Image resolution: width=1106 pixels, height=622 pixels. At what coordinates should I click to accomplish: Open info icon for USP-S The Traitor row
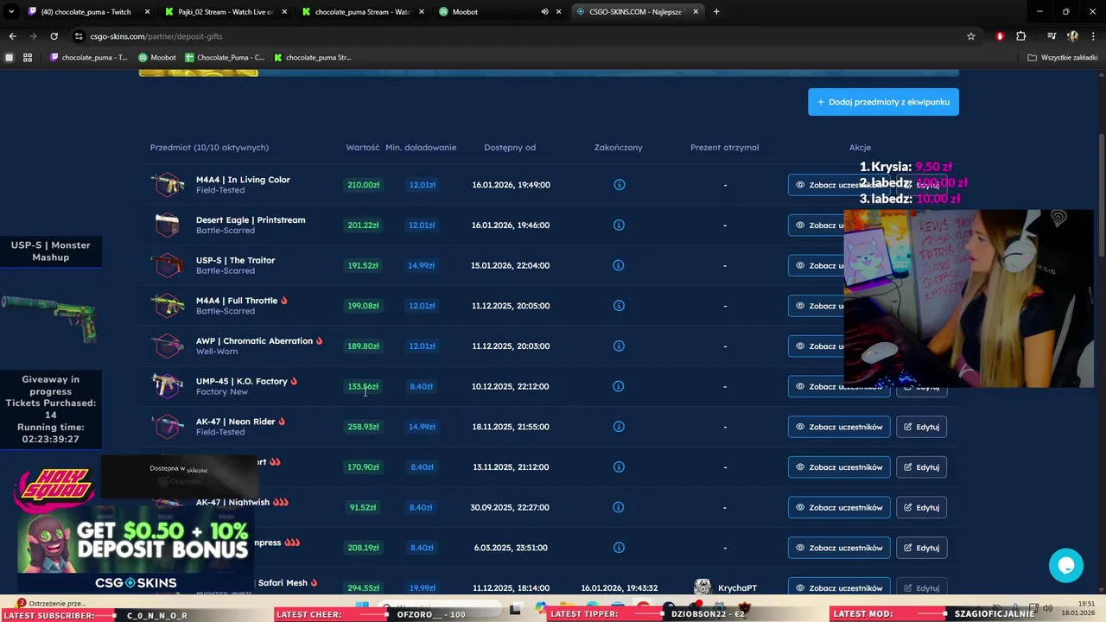pyautogui.click(x=619, y=265)
